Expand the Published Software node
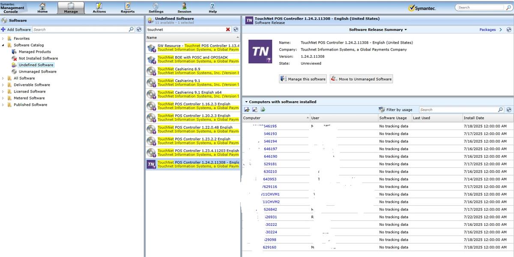 point(3,105)
